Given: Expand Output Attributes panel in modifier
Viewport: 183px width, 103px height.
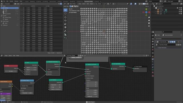Looking at the screenshot, I should [157, 48].
